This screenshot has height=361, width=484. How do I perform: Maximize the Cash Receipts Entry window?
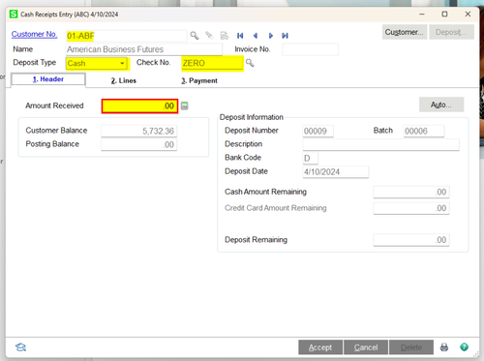pyautogui.click(x=444, y=14)
